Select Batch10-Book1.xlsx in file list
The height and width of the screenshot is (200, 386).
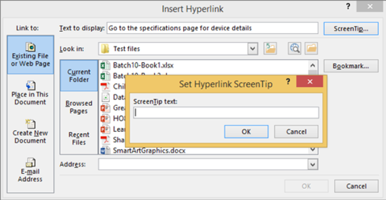click(143, 65)
